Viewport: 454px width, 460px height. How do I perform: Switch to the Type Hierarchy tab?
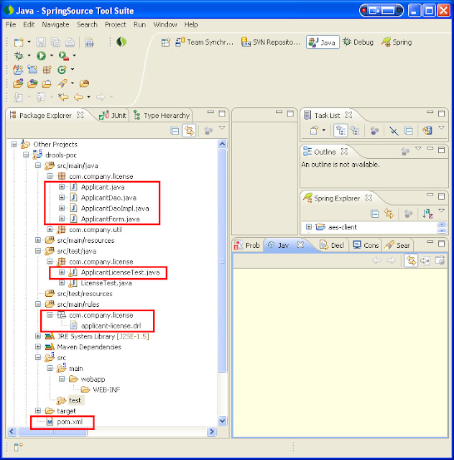tap(162, 115)
